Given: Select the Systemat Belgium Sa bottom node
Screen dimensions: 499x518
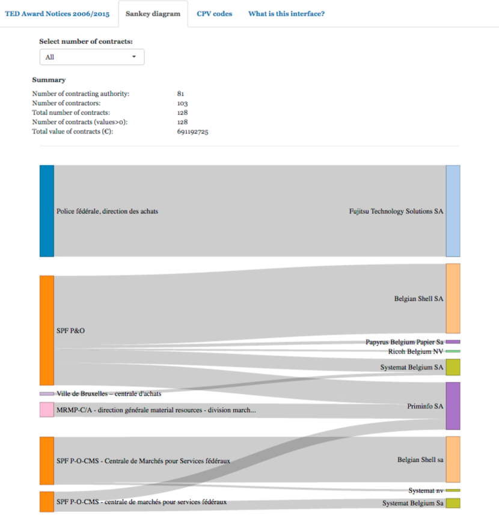Looking at the screenshot, I should [x=453, y=503].
